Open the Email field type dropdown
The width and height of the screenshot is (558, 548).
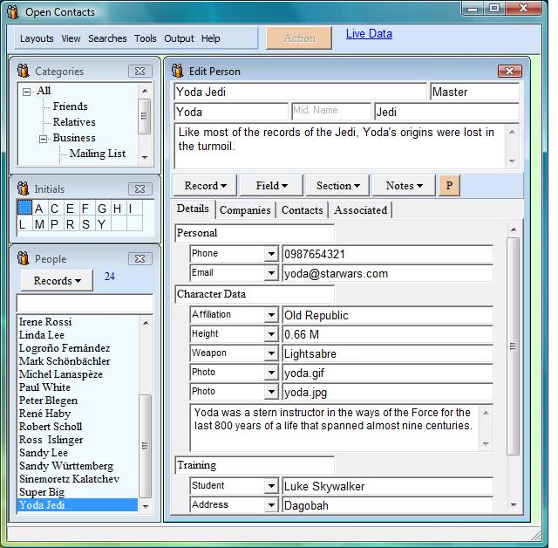pos(271,273)
